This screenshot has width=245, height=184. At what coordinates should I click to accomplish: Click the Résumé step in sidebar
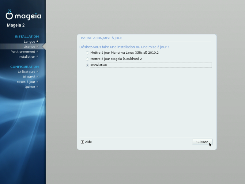29,77
